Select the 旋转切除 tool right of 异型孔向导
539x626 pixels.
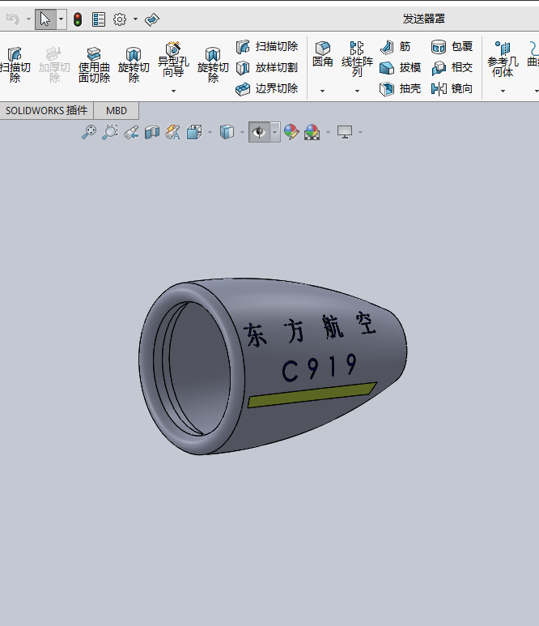click(213, 65)
